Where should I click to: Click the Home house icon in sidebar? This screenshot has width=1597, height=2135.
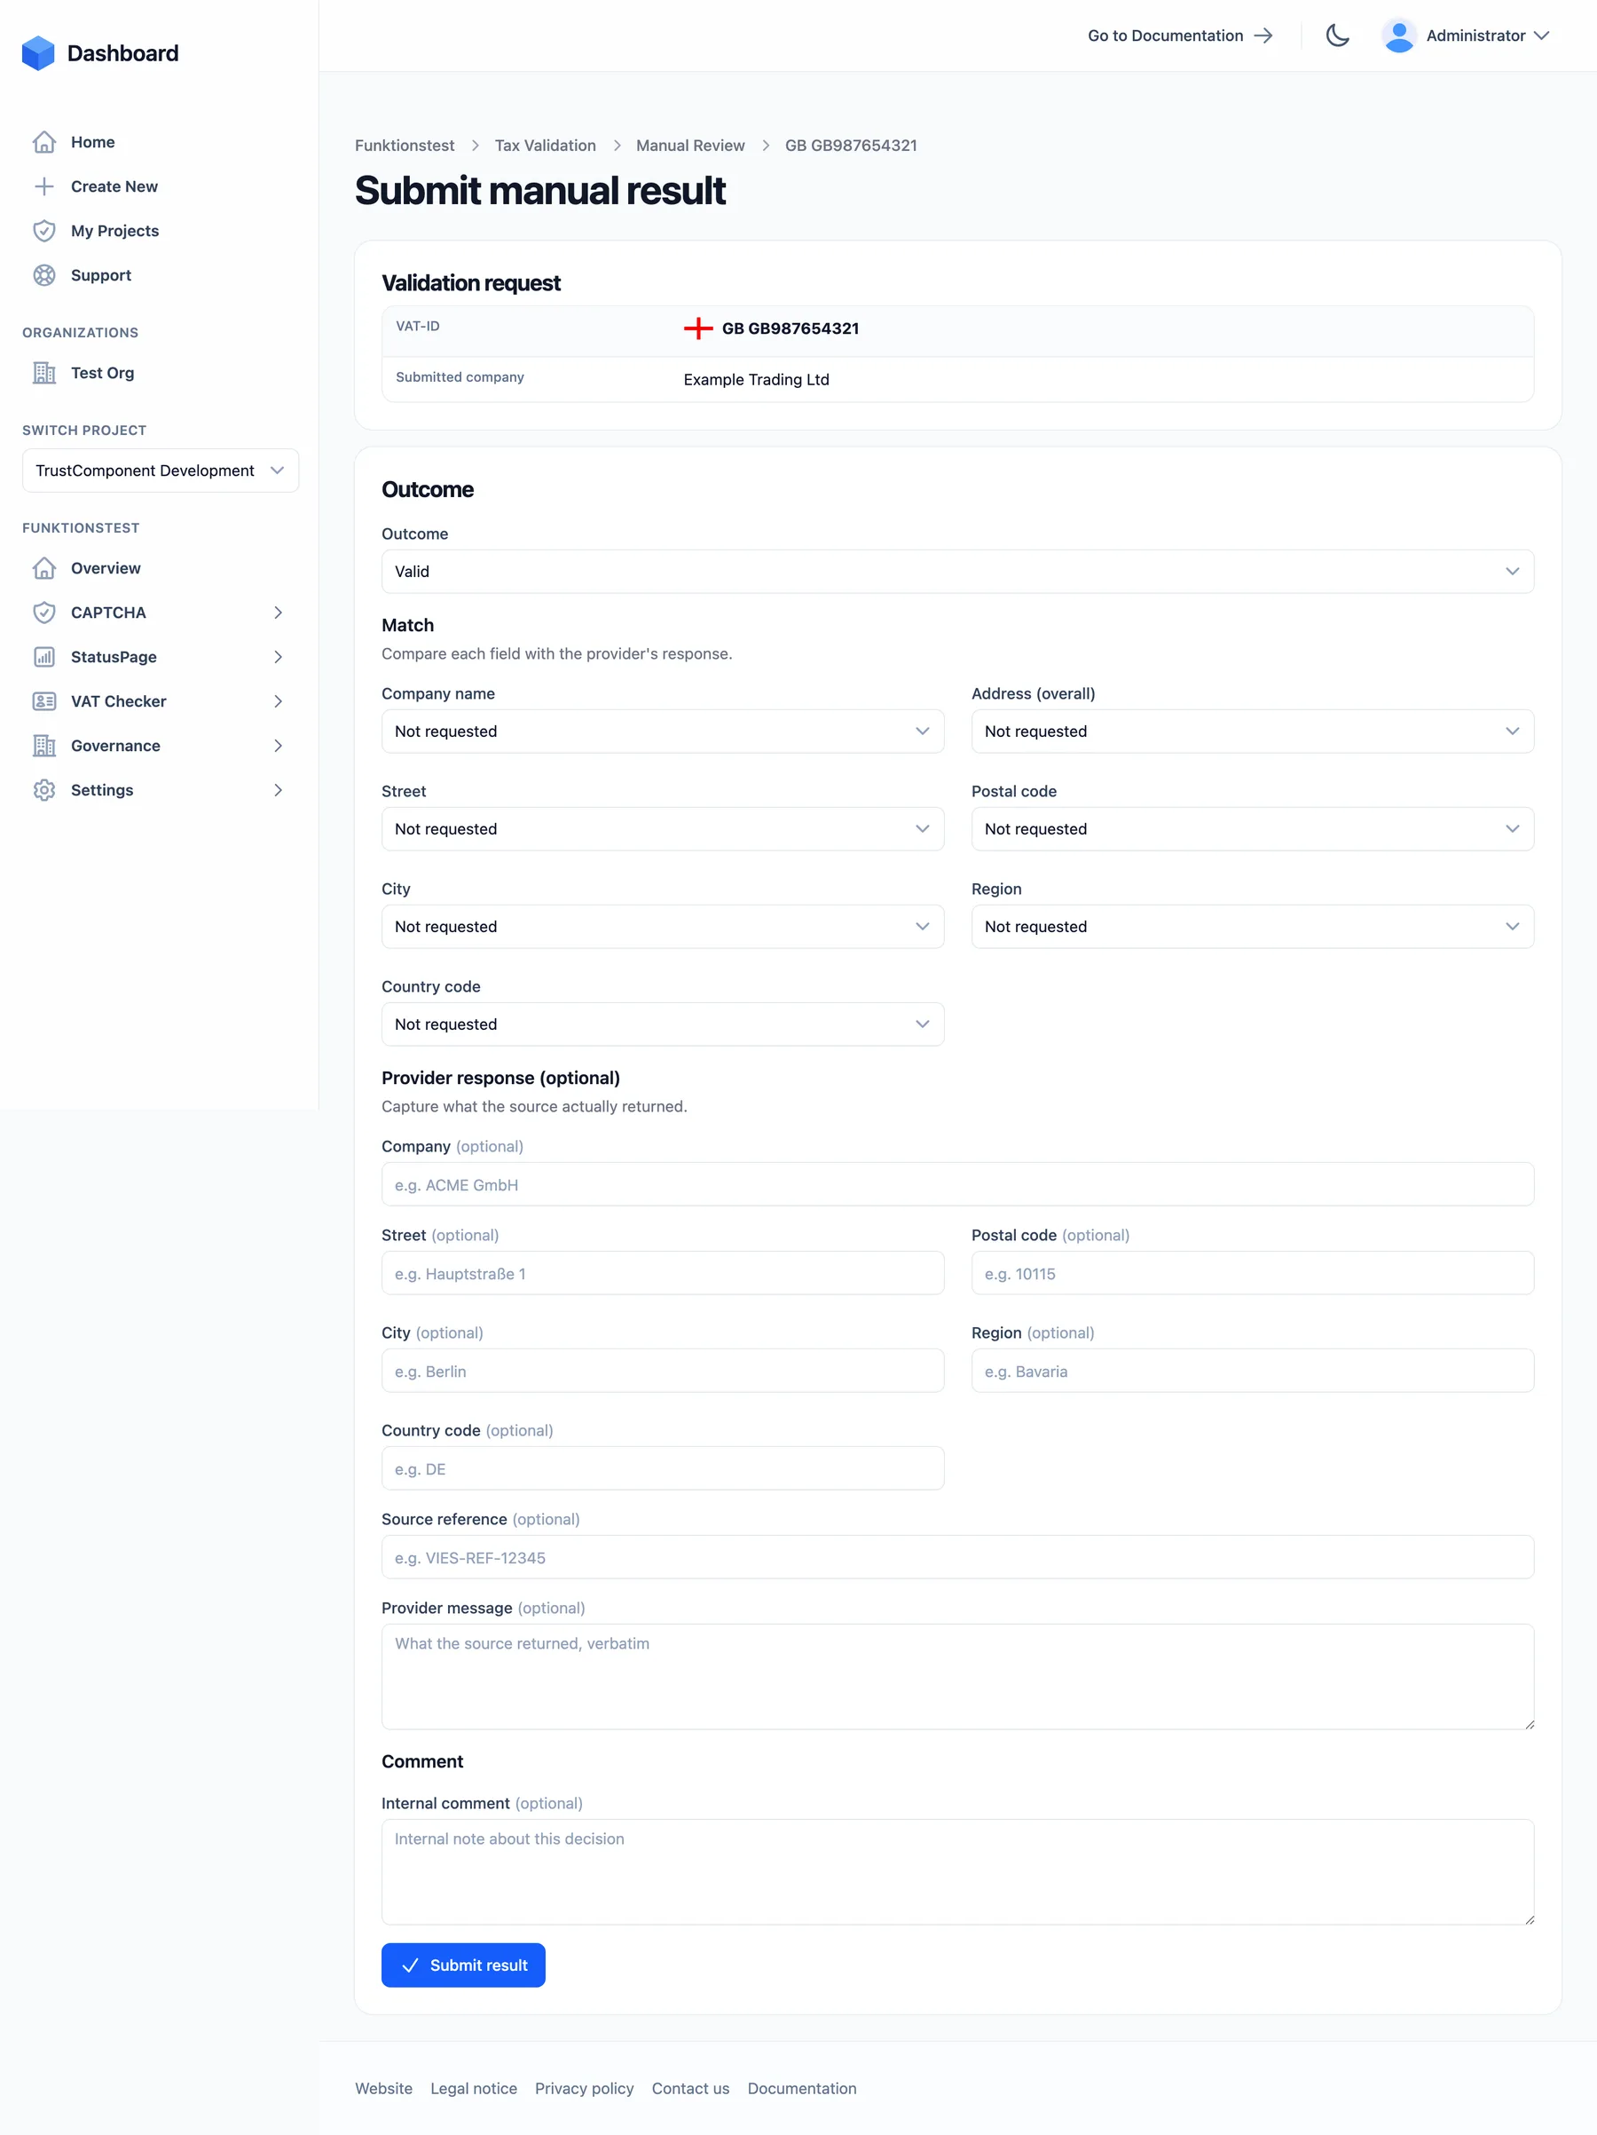(x=44, y=142)
